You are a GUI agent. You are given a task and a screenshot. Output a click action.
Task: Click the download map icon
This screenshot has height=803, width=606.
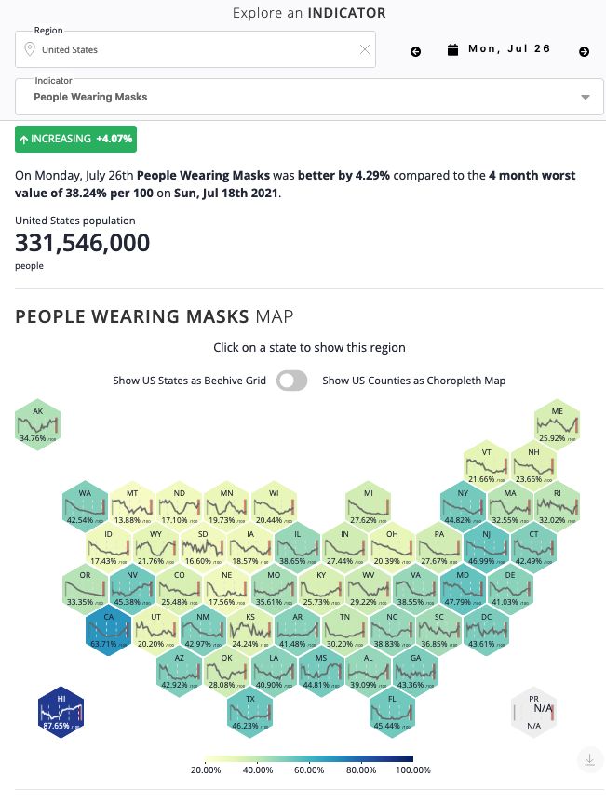click(x=589, y=760)
